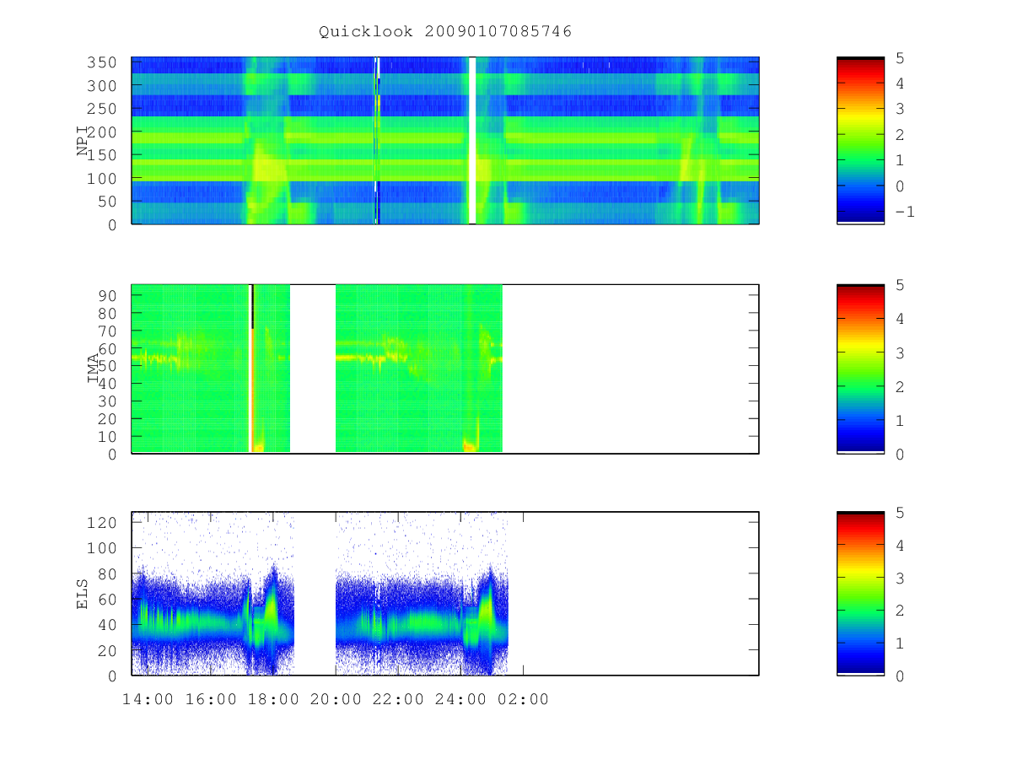Click the NPI spectrogram plot
This screenshot has height=759, width=1012.
point(445,141)
